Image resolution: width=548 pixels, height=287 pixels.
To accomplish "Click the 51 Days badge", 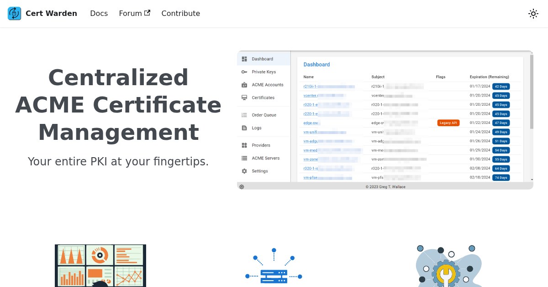I will tap(501, 141).
